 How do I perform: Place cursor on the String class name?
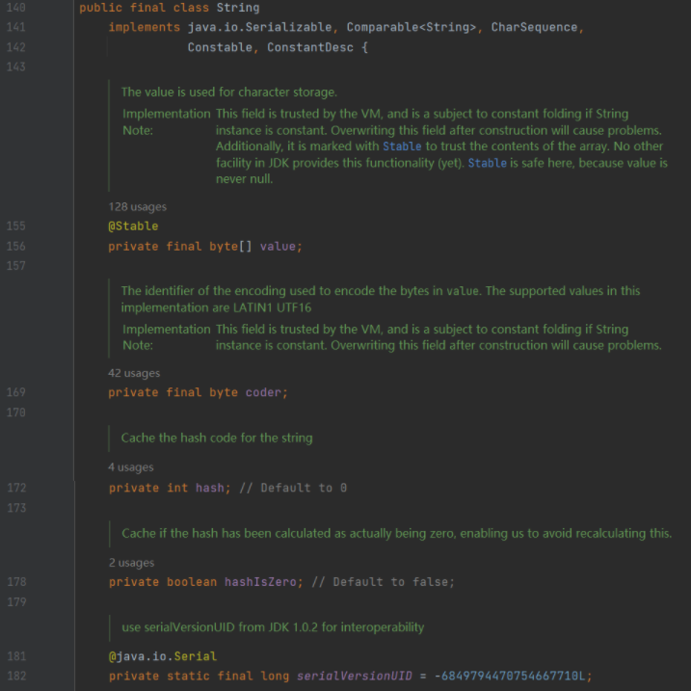[x=238, y=8]
